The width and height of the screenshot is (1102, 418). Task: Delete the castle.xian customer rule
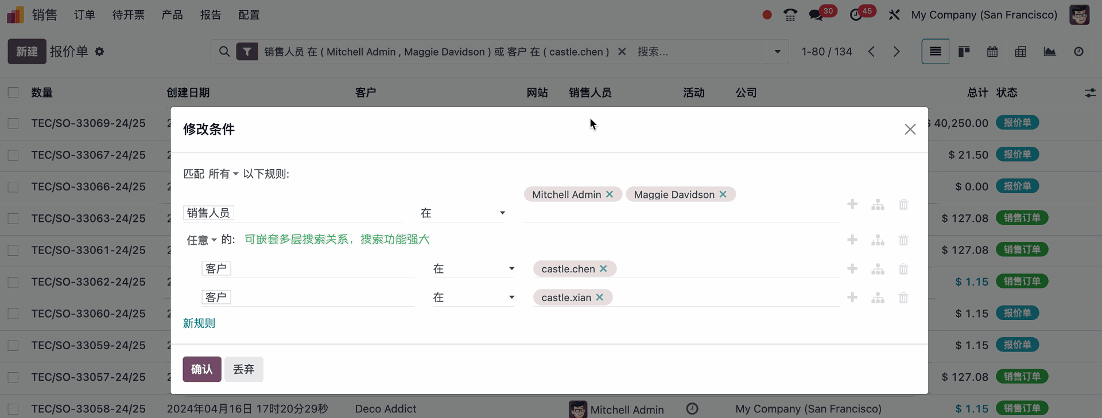[x=903, y=298]
